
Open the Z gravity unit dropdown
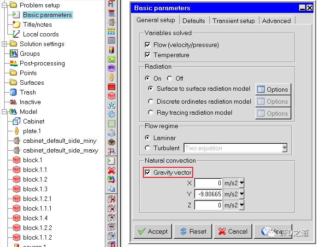(x=242, y=205)
